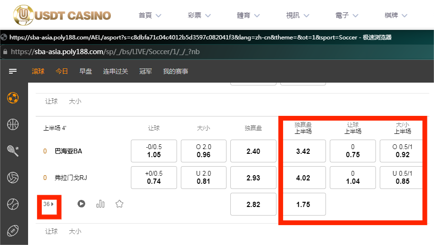Open the 冠军 tab

(146, 71)
